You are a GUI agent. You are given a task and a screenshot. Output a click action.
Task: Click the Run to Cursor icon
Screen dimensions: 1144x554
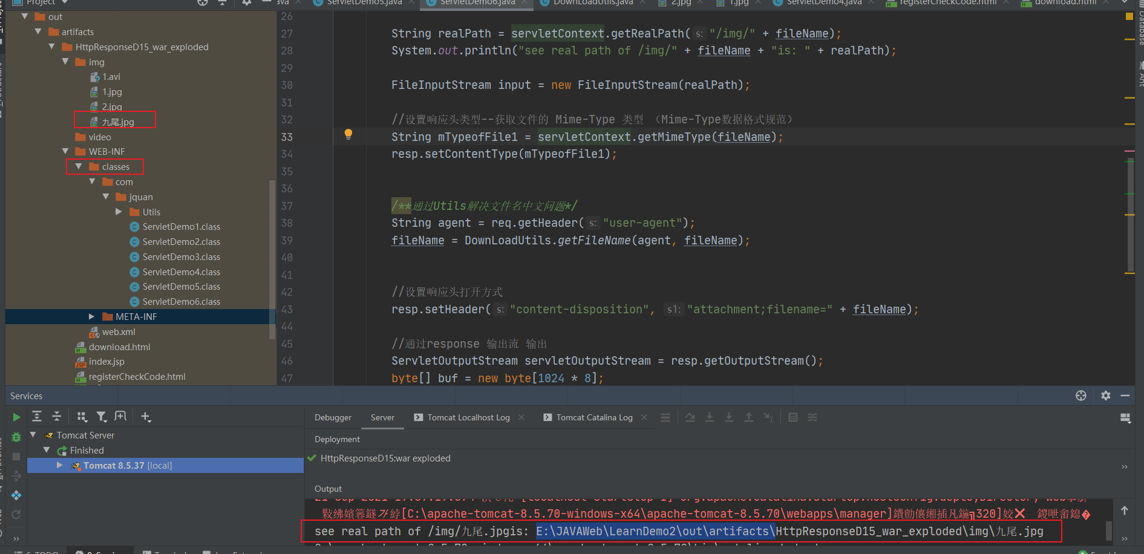(x=768, y=417)
